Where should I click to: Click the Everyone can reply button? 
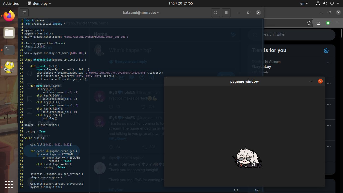click(128, 62)
